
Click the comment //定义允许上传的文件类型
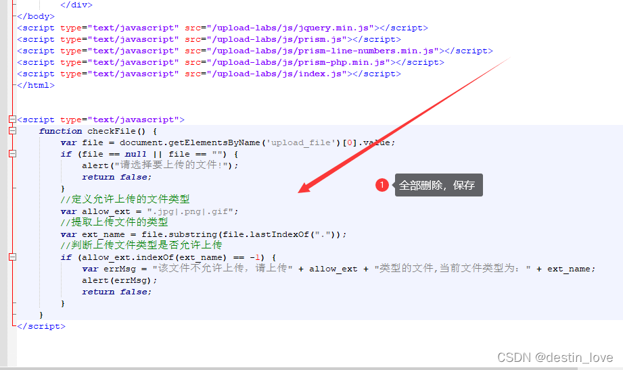pos(125,199)
